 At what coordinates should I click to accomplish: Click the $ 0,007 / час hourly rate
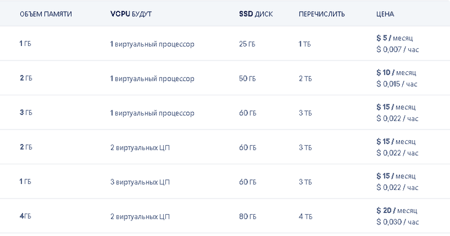(x=397, y=50)
